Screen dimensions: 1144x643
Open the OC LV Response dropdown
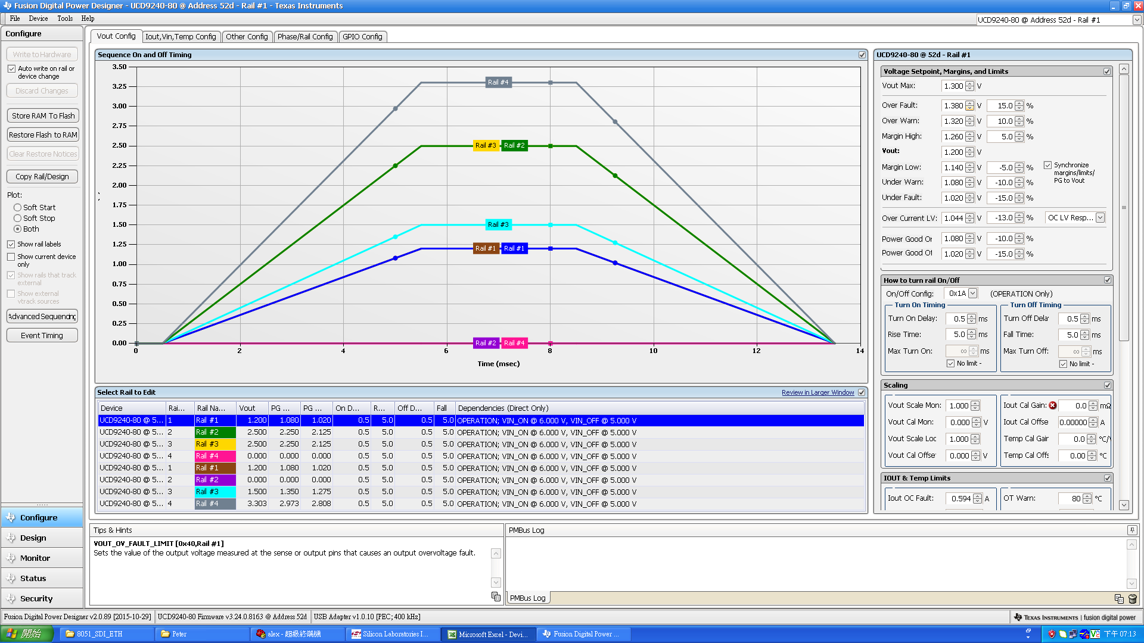point(1100,218)
